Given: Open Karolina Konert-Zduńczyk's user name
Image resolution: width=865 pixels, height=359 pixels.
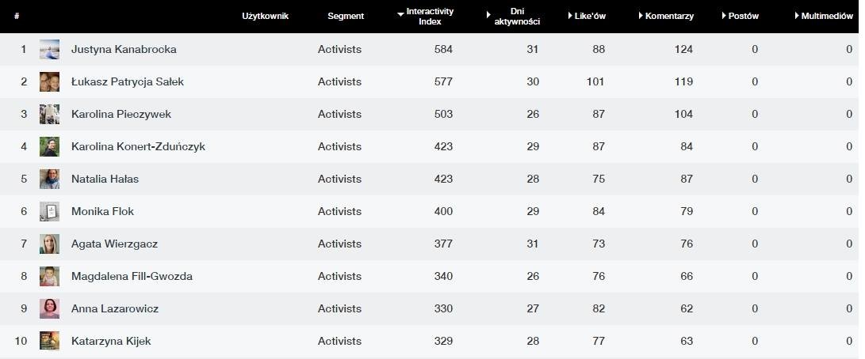Looking at the screenshot, I should [138, 146].
